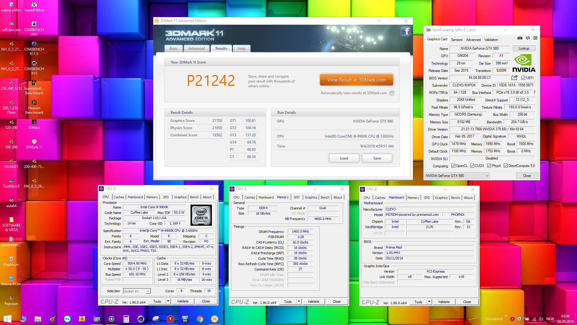577x325 pixels.
Task: Switch to the Advanced tab in 3DMark 11
Action: pos(197,48)
